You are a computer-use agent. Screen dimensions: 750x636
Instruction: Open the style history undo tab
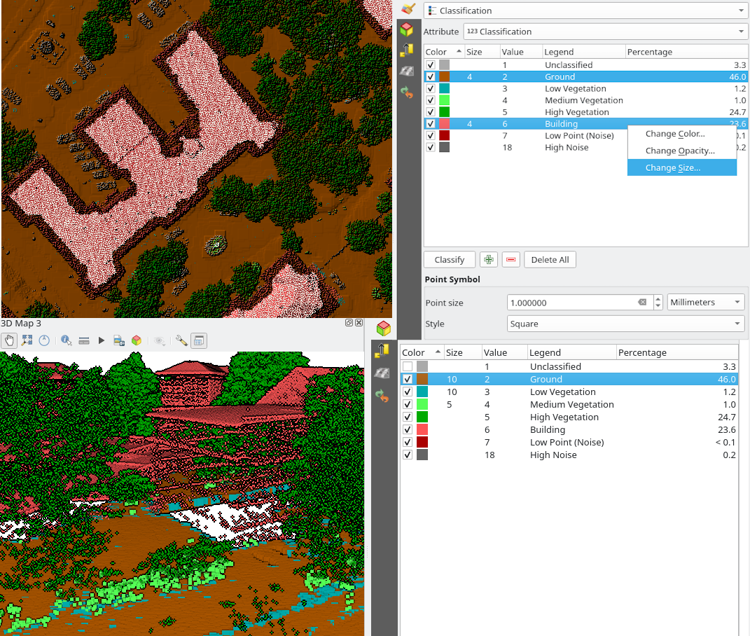click(x=405, y=91)
